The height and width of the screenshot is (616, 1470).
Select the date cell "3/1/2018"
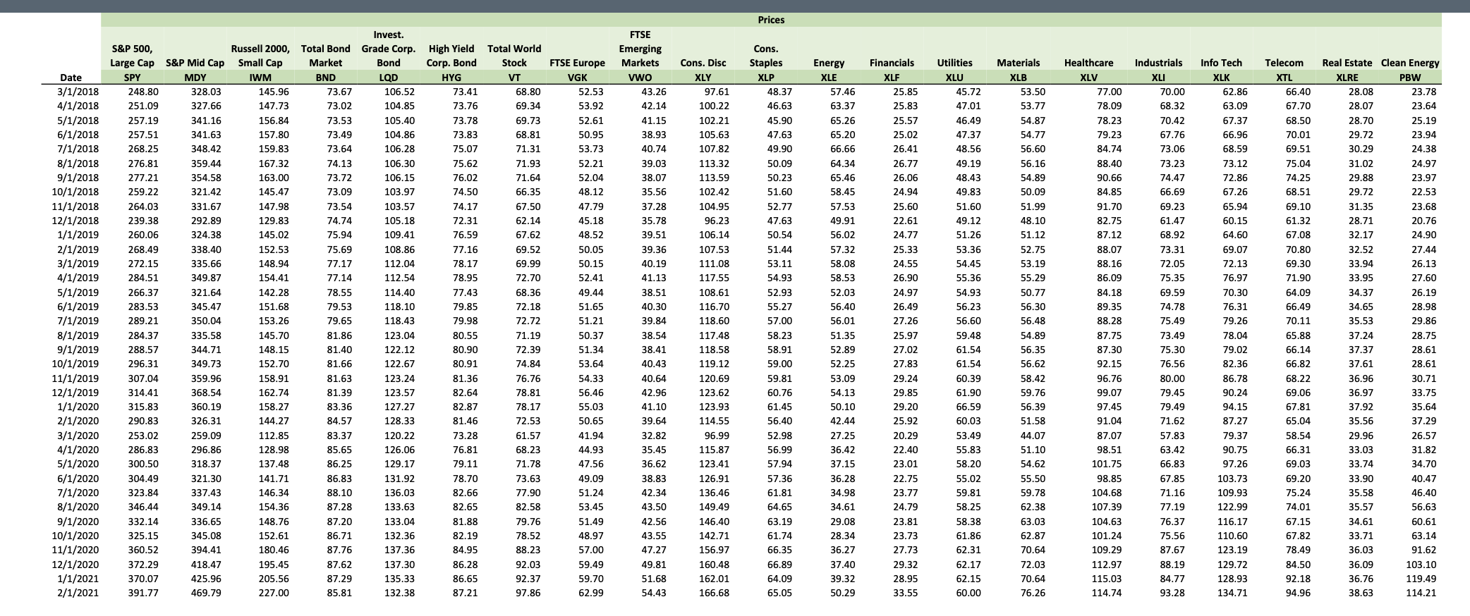78,92
